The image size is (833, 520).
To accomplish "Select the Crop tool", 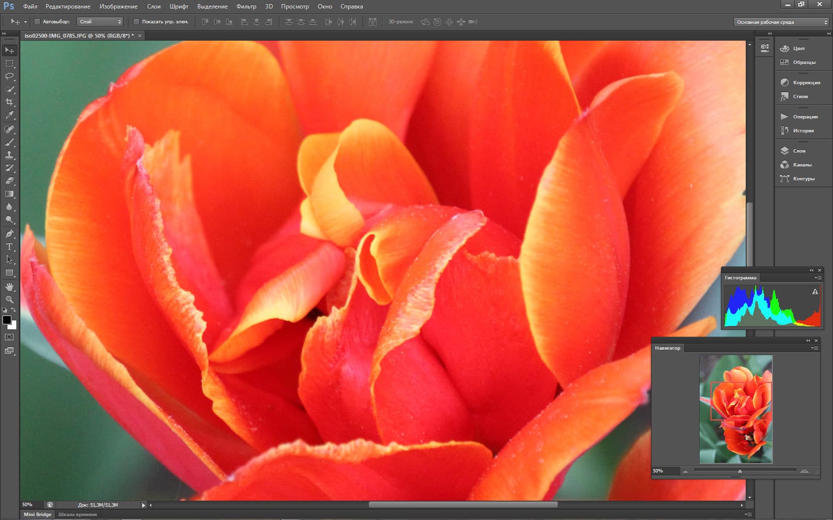I will click(9, 102).
